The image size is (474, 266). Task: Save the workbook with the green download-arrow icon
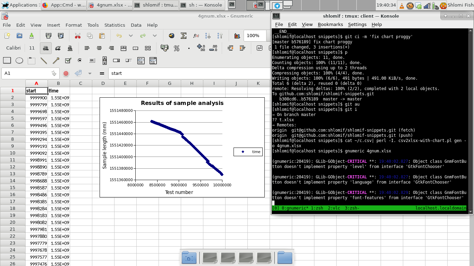[x=32, y=36]
